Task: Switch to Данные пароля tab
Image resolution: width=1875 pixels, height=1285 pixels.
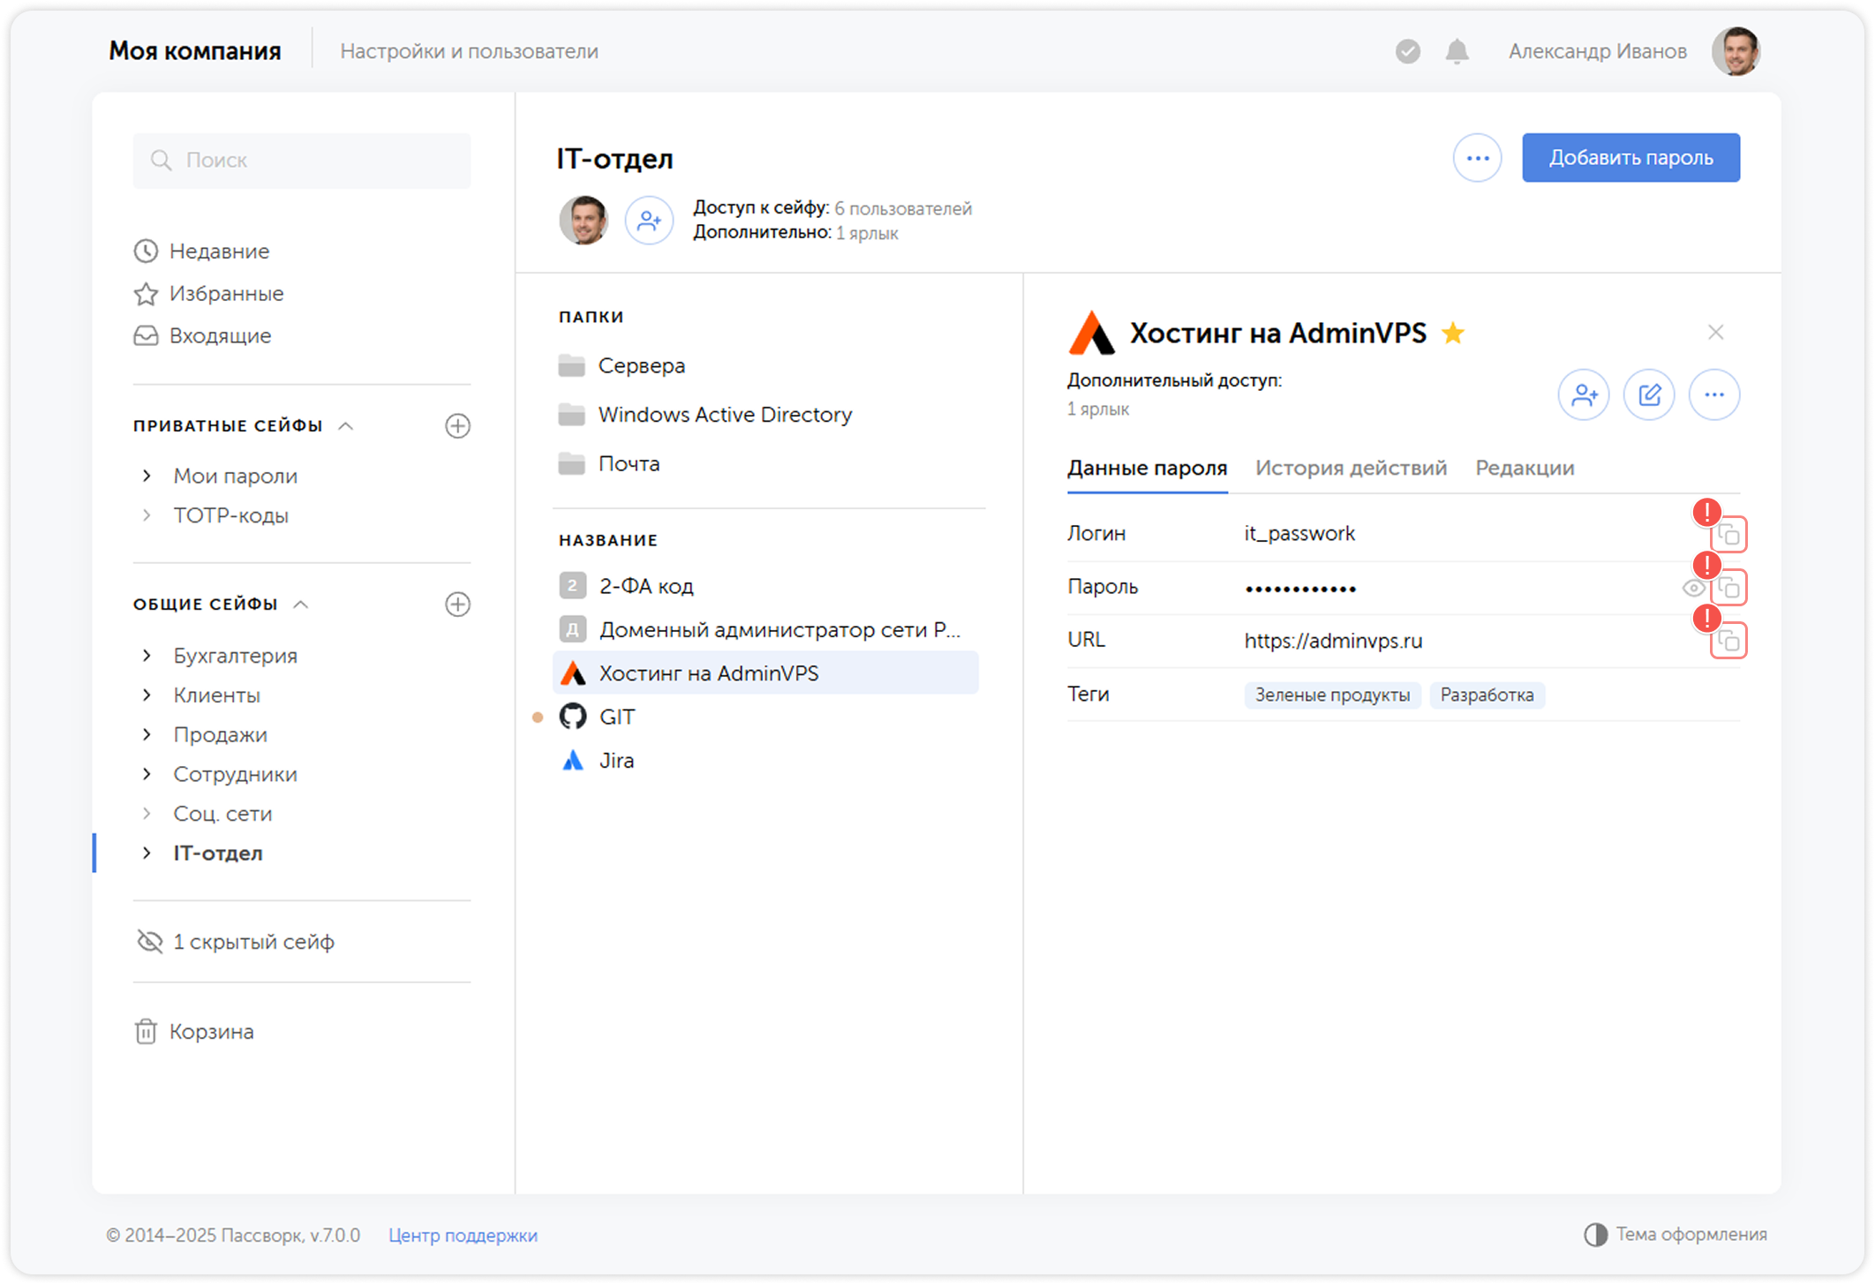Action: click(x=1147, y=468)
